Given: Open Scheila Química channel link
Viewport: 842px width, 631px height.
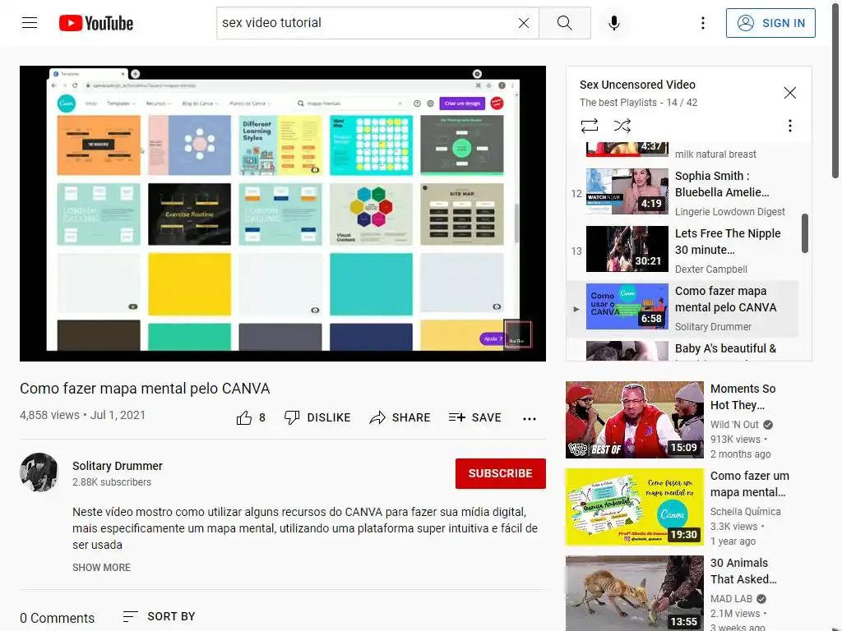Looking at the screenshot, I should pos(745,511).
